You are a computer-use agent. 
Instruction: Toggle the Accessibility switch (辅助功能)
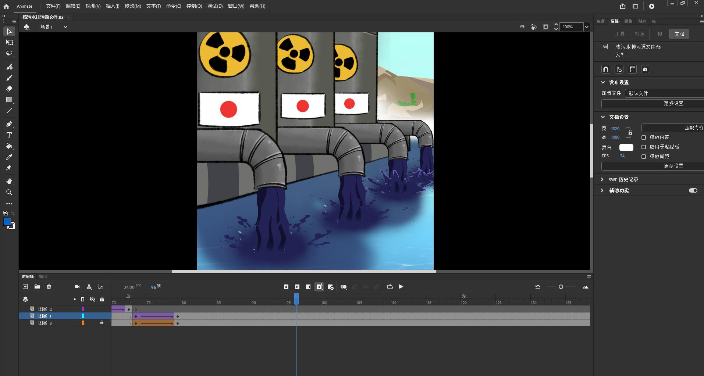click(x=693, y=190)
